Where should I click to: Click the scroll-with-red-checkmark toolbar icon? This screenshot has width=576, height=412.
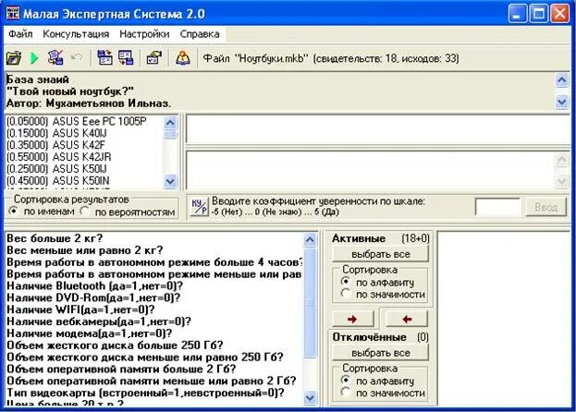55,58
